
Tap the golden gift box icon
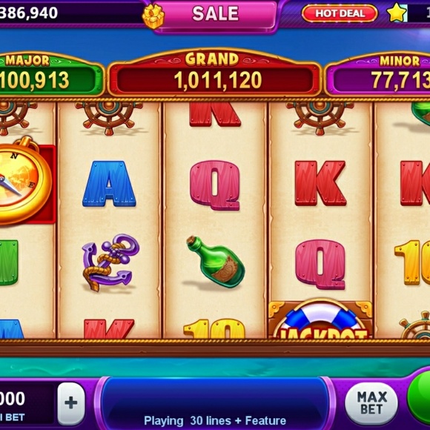(153, 16)
